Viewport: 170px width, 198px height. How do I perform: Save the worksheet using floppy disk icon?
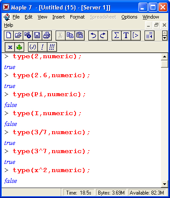[x=37, y=35]
